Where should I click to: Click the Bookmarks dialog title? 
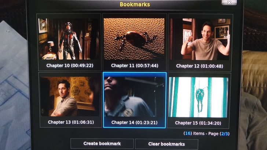click(x=135, y=4)
